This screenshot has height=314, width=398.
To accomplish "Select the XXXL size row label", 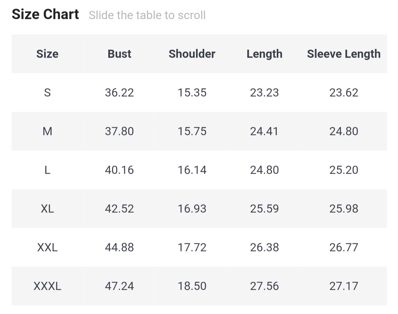I will [x=47, y=286].
